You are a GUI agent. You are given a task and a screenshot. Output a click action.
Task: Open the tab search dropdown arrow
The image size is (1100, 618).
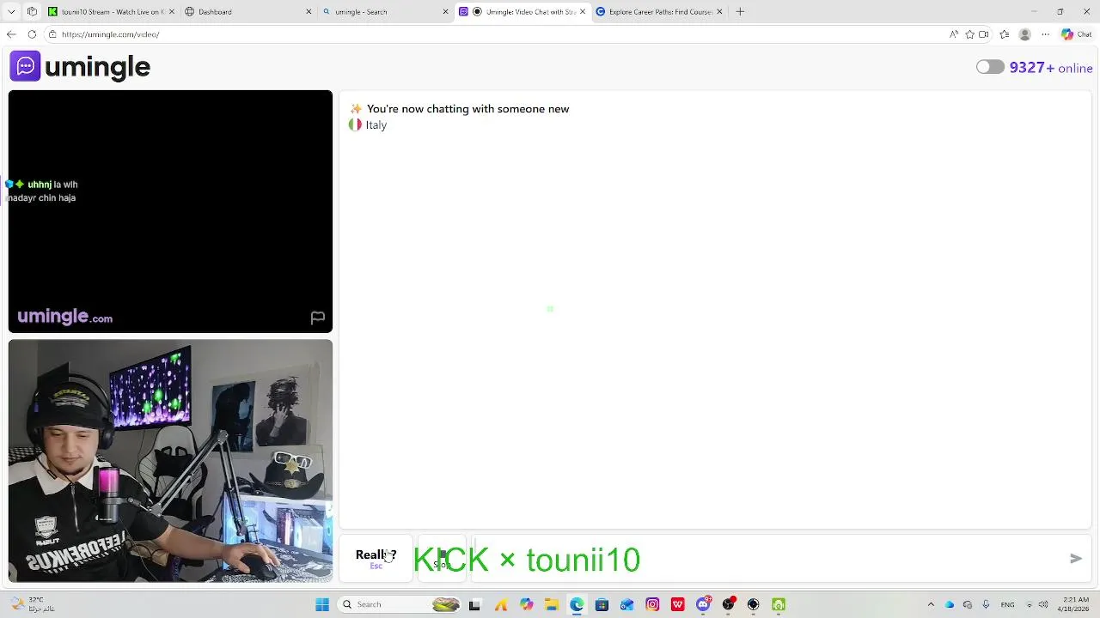[11, 12]
